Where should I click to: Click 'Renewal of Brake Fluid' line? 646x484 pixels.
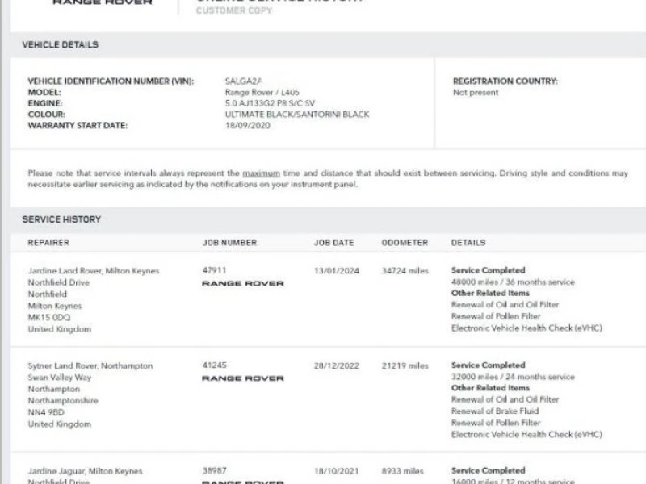(x=495, y=411)
